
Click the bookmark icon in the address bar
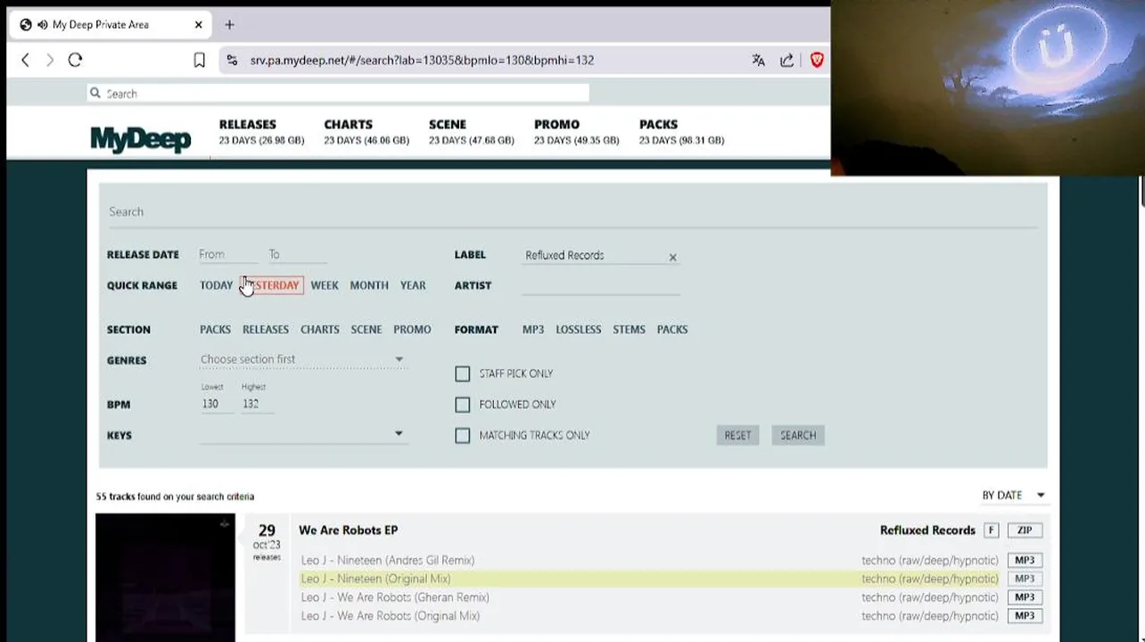tap(199, 60)
